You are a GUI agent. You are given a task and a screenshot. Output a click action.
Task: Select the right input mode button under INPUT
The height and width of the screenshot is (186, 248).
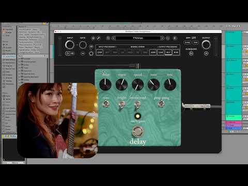pyautogui.click(x=72, y=53)
